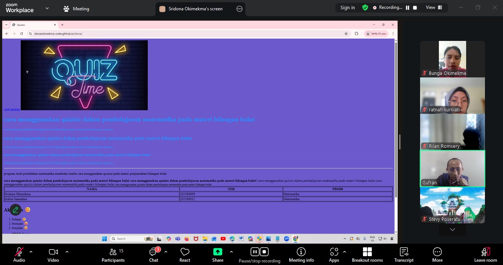Expand video options arrow next to Video
The width and height of the screenshot is (503, 265).
(67, 252)
